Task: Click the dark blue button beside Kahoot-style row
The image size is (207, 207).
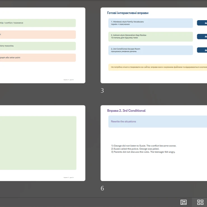Action: [202, 37]
